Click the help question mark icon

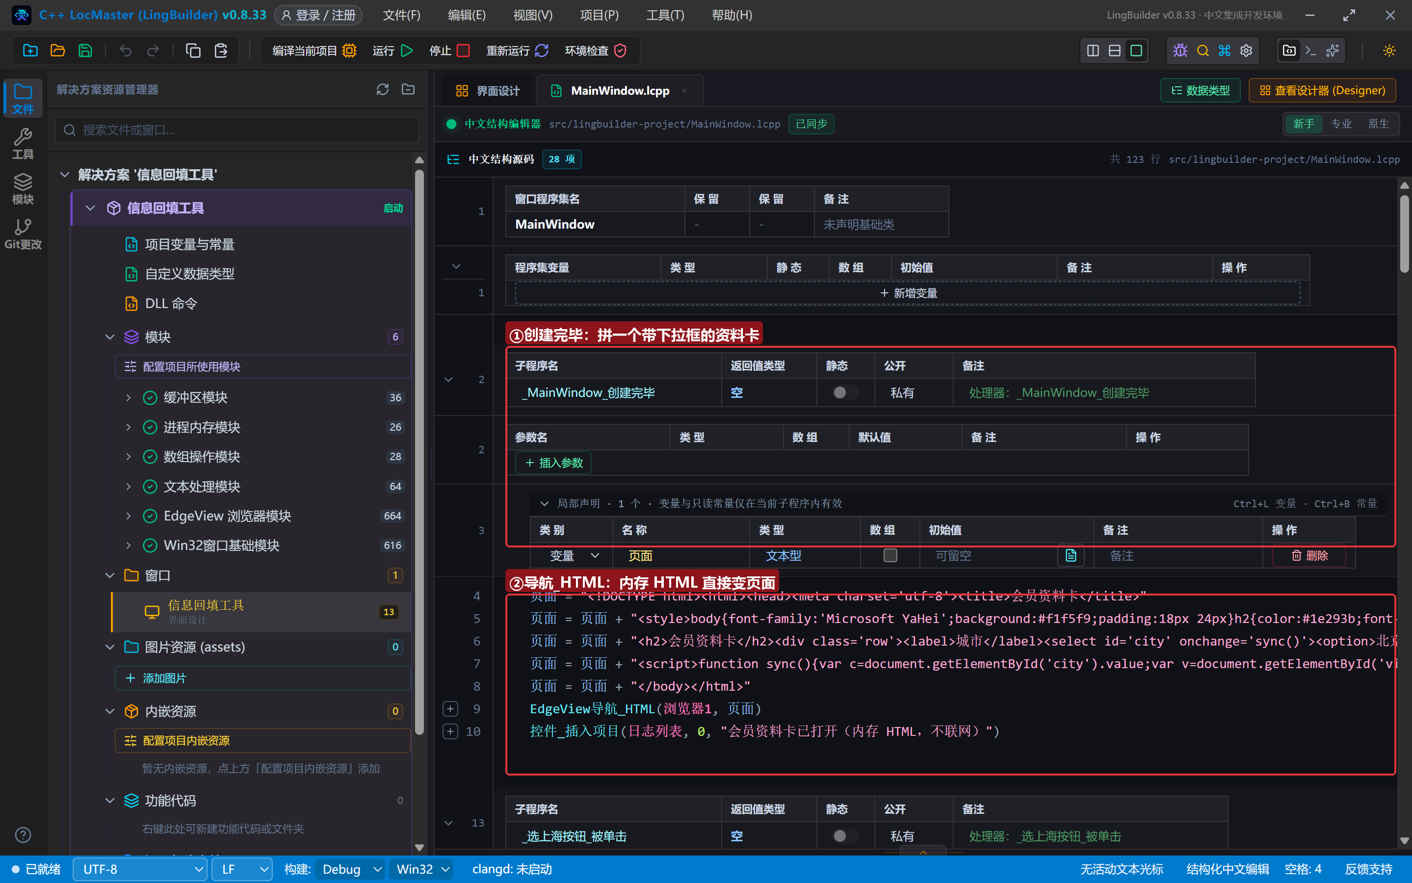coord(23,835)
